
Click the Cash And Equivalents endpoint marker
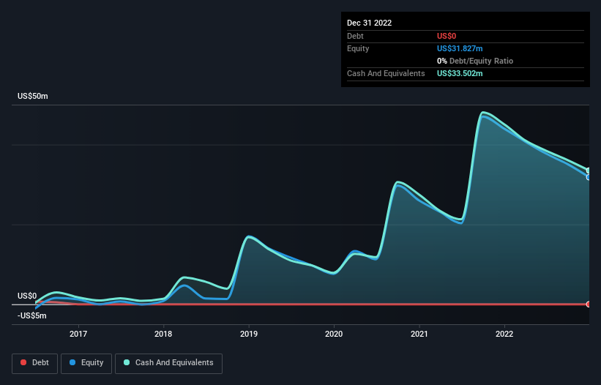click(589, 171)
